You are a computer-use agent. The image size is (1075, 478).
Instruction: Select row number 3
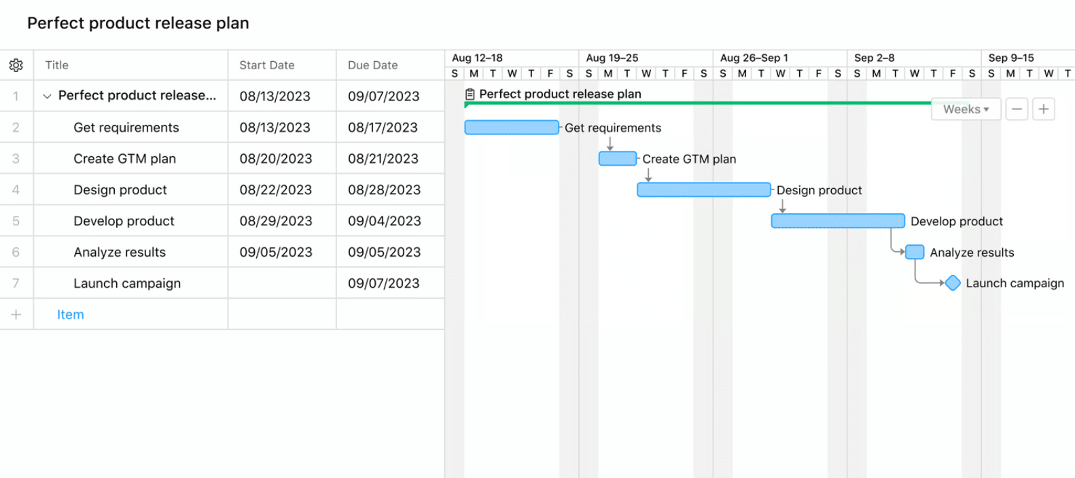click(x=16, y=159)
